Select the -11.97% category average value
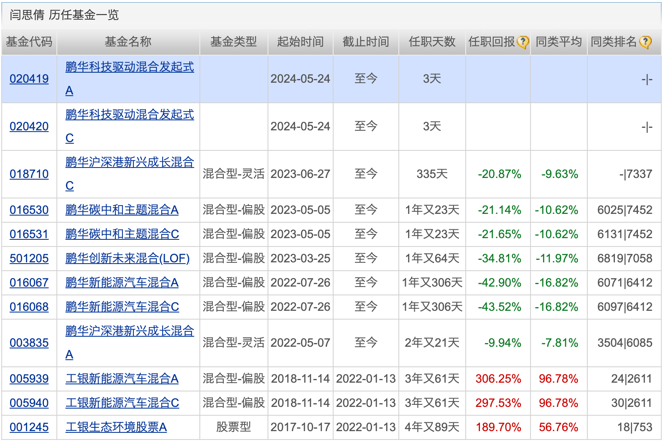The height and width of the screenshot is (442, 663). [557, 258]
